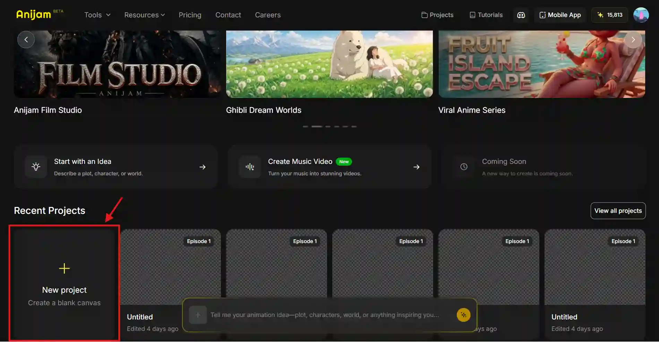Click the Start with an Idea title

(83, 161)
